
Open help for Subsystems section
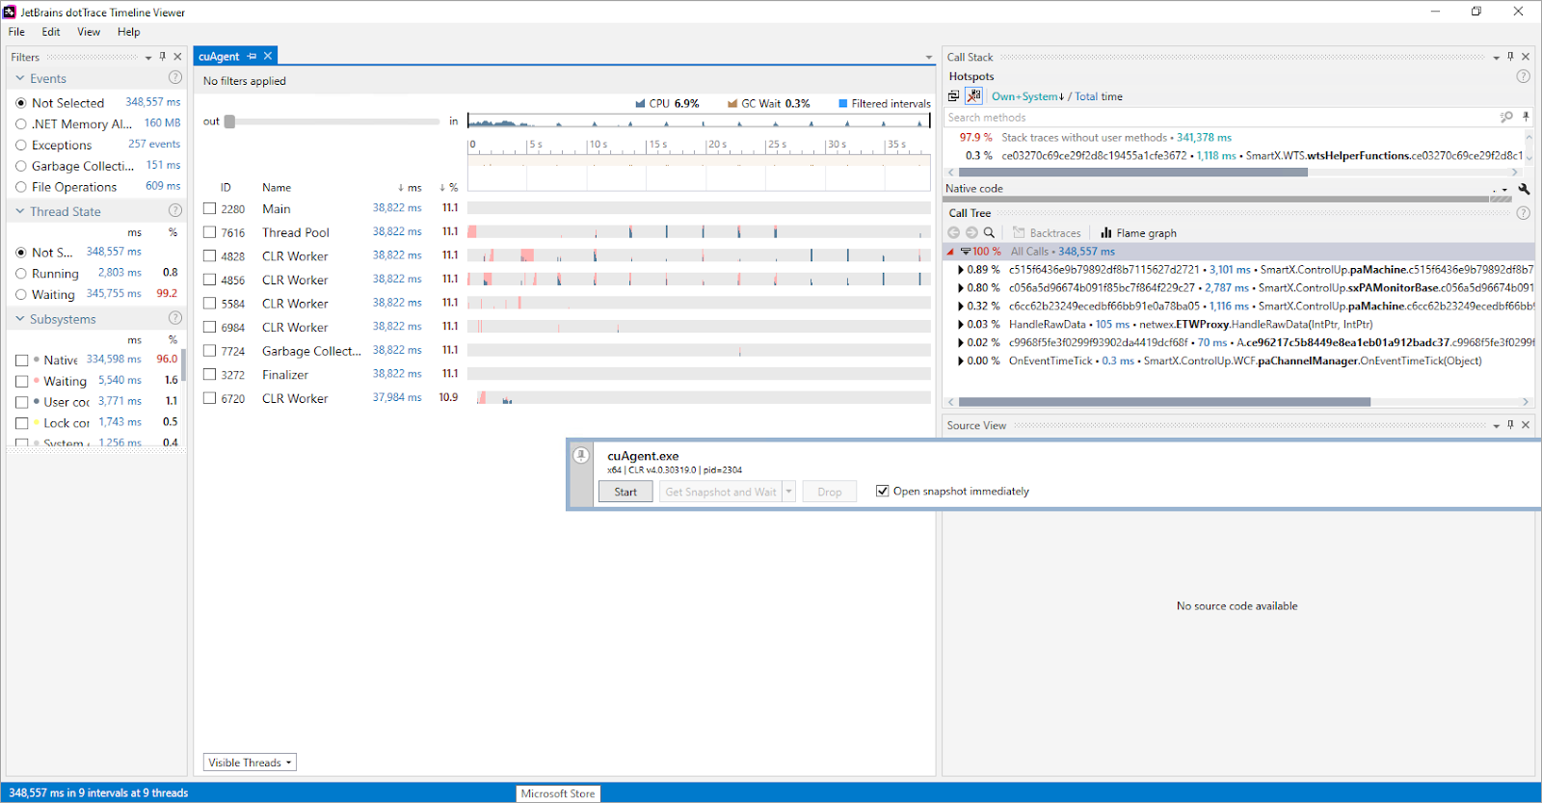175,318
